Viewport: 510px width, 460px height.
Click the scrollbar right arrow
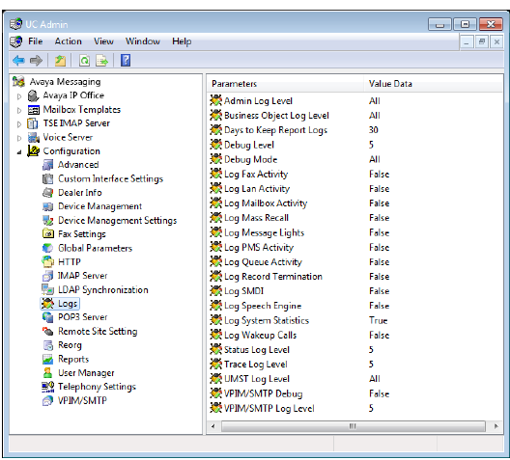496,426
